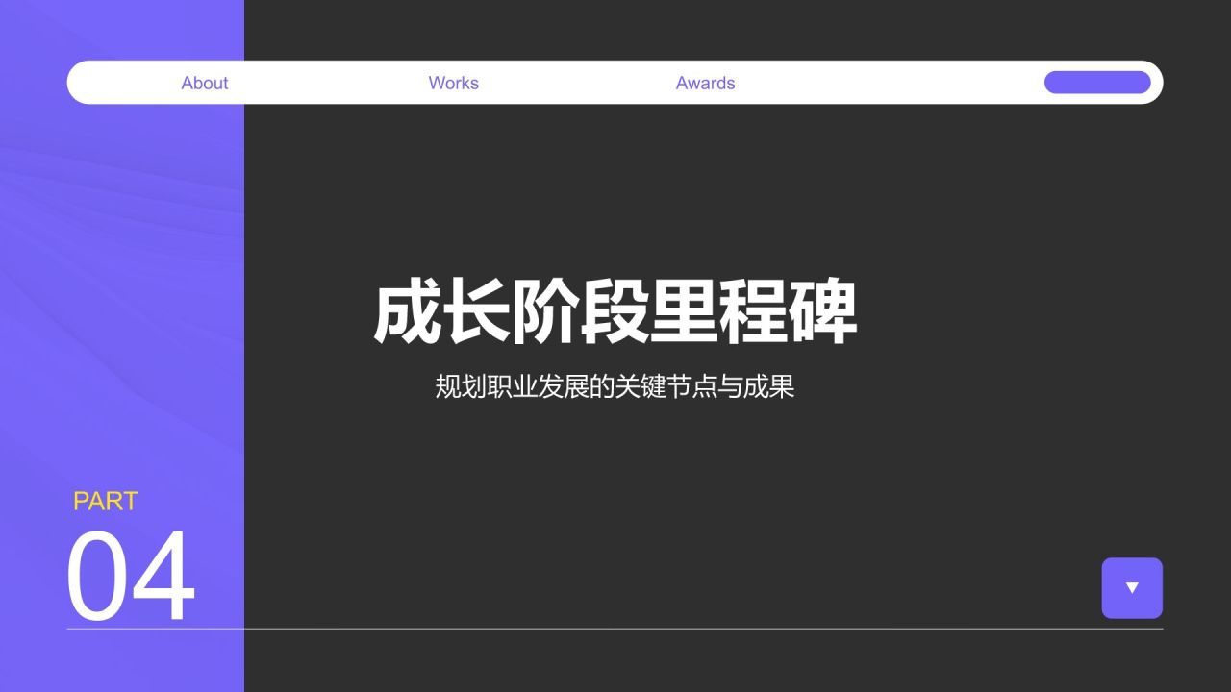Select the subtitle 规划职业发展的关键节点与成果

pos(615,387)
